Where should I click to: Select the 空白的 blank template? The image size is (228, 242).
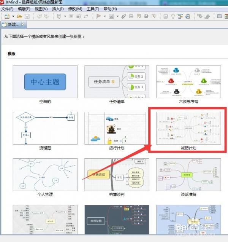point(45,82)
